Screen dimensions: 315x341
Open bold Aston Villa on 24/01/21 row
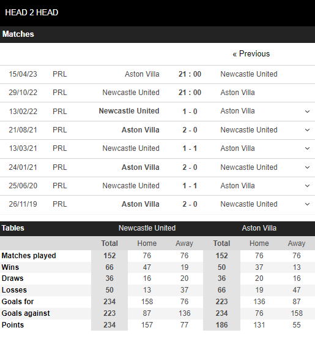[140, 167]
